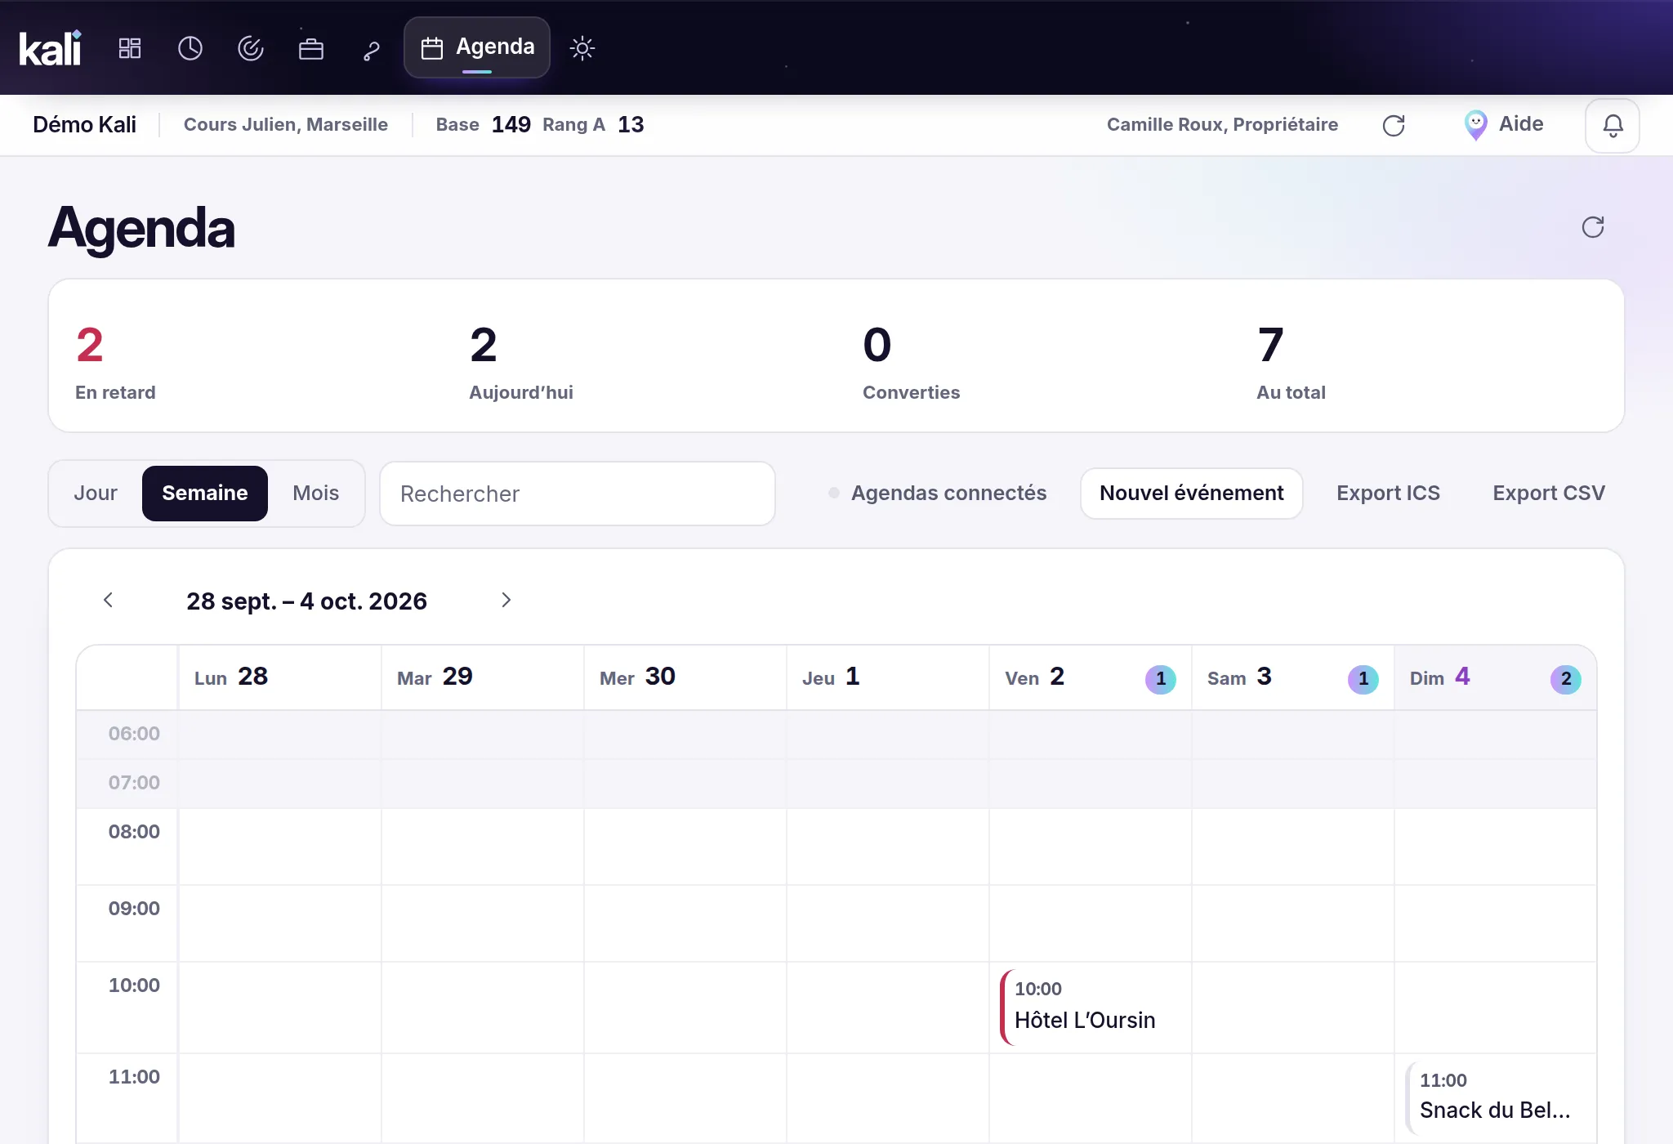The width and height of the screenshot is (1673, 1144).
Task: Open Agendas connectés
Action: coord(938,493)
